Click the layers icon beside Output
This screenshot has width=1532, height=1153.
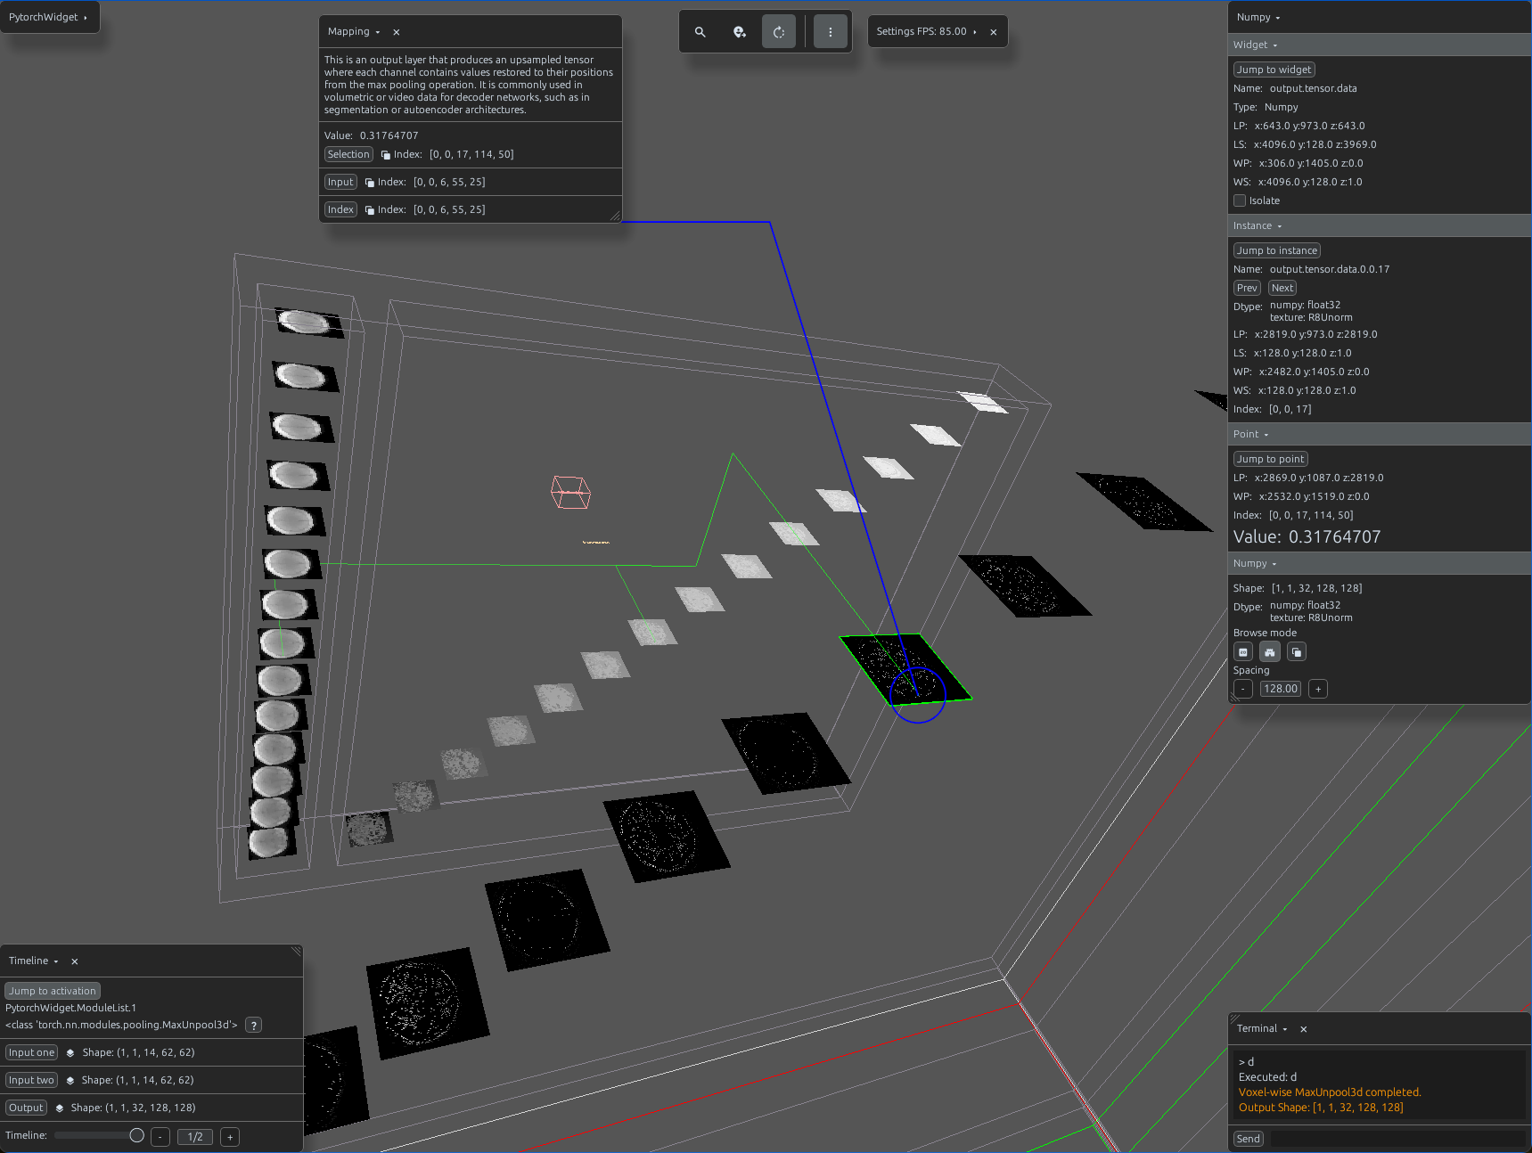click(x=60, y=1108)
